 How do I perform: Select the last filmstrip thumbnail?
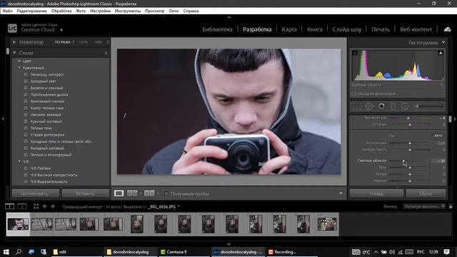click(327, 224)
